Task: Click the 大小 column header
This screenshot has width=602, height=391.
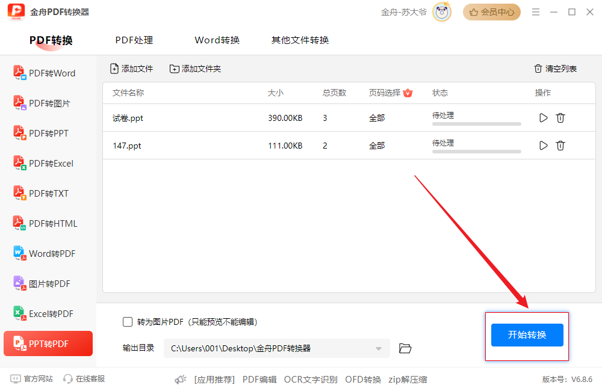Action: [x=276, y=93]
